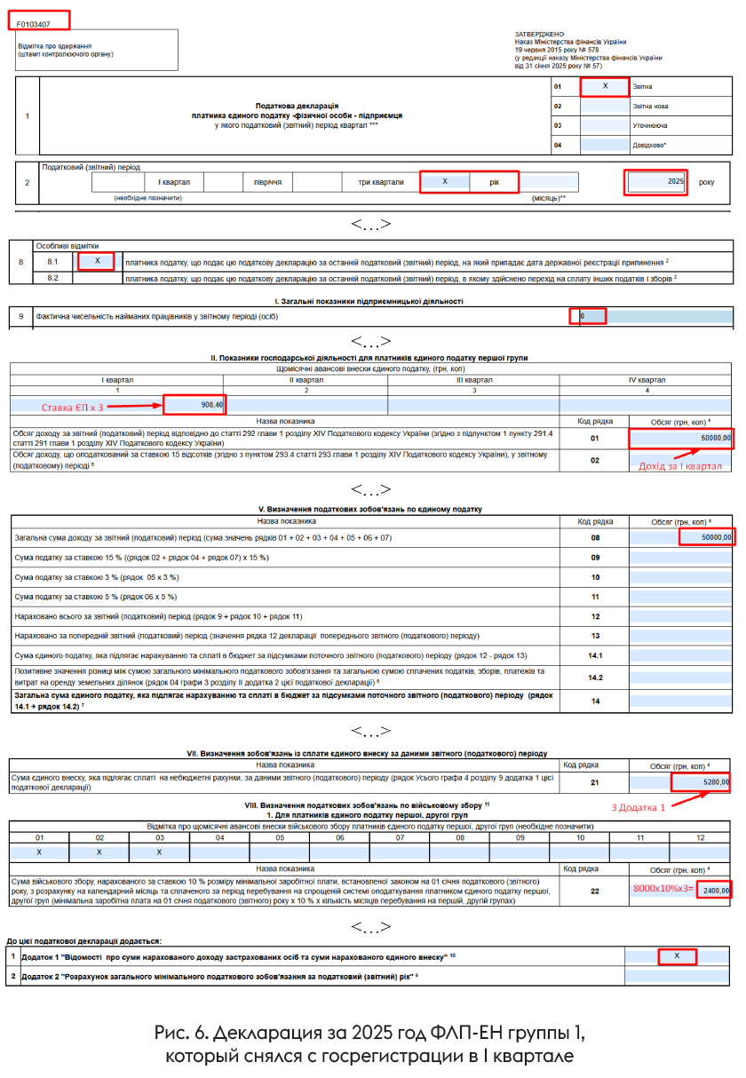Edit row 21 unified contribution amount 5280,00

681,782
